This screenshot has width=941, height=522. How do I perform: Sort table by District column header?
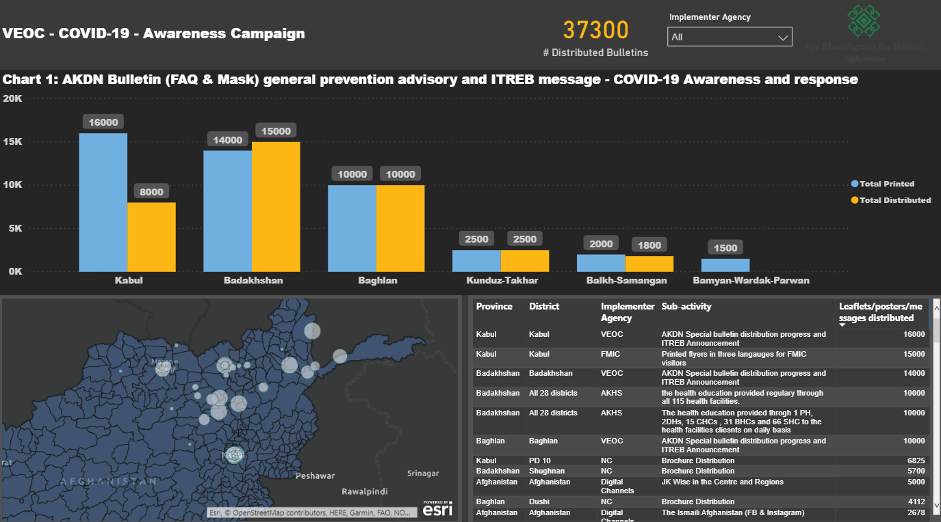pyautogui.click(x=544, y=306)
